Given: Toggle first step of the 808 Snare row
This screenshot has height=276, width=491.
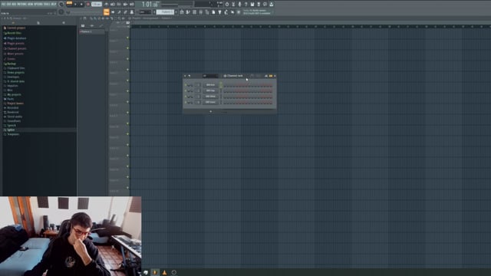Looking at the screenshot, I should [x=225, y=102].
